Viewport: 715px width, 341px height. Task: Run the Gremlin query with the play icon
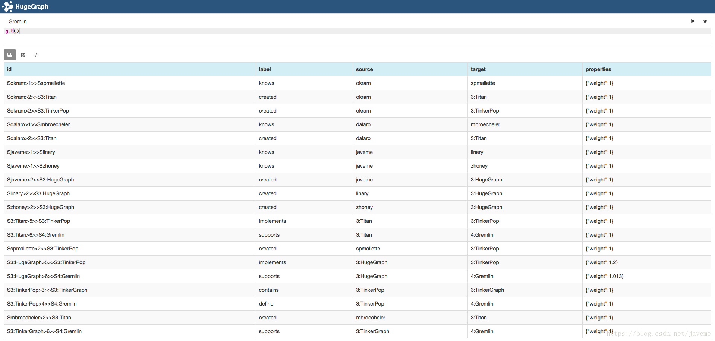pyautogui.click(x=693, y=21)
